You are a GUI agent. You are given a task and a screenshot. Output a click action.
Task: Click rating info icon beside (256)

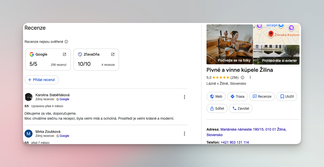point(242,78)
